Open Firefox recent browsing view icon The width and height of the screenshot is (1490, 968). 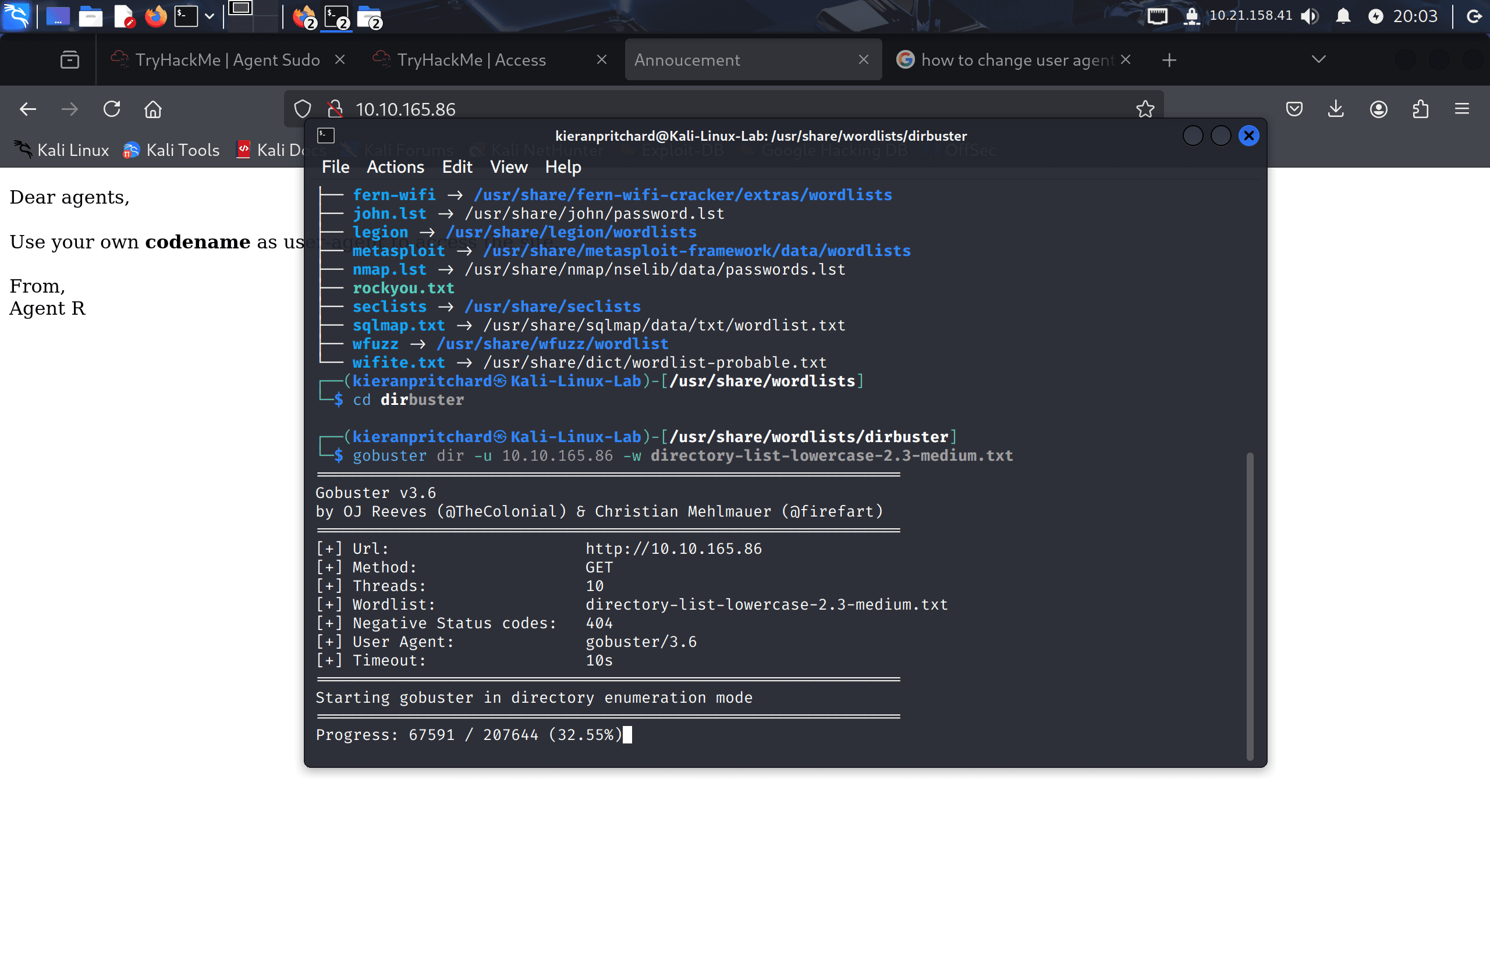point(69,60)
